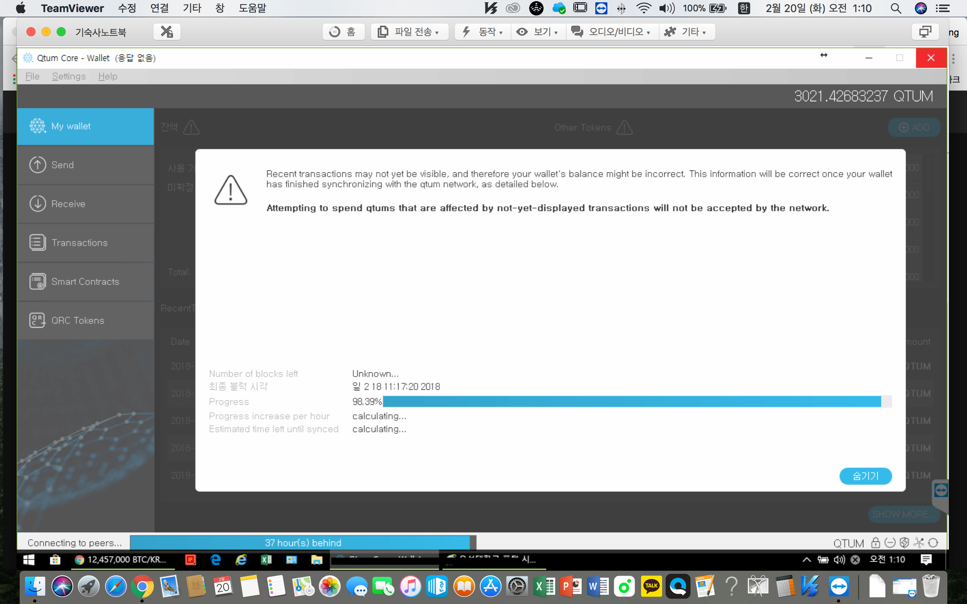Image resolution: width=967 pixels, height=604 pixels.
Task: Expand the 보기 dropdown in TeamViewer toolbar
Action: (538, 32)
